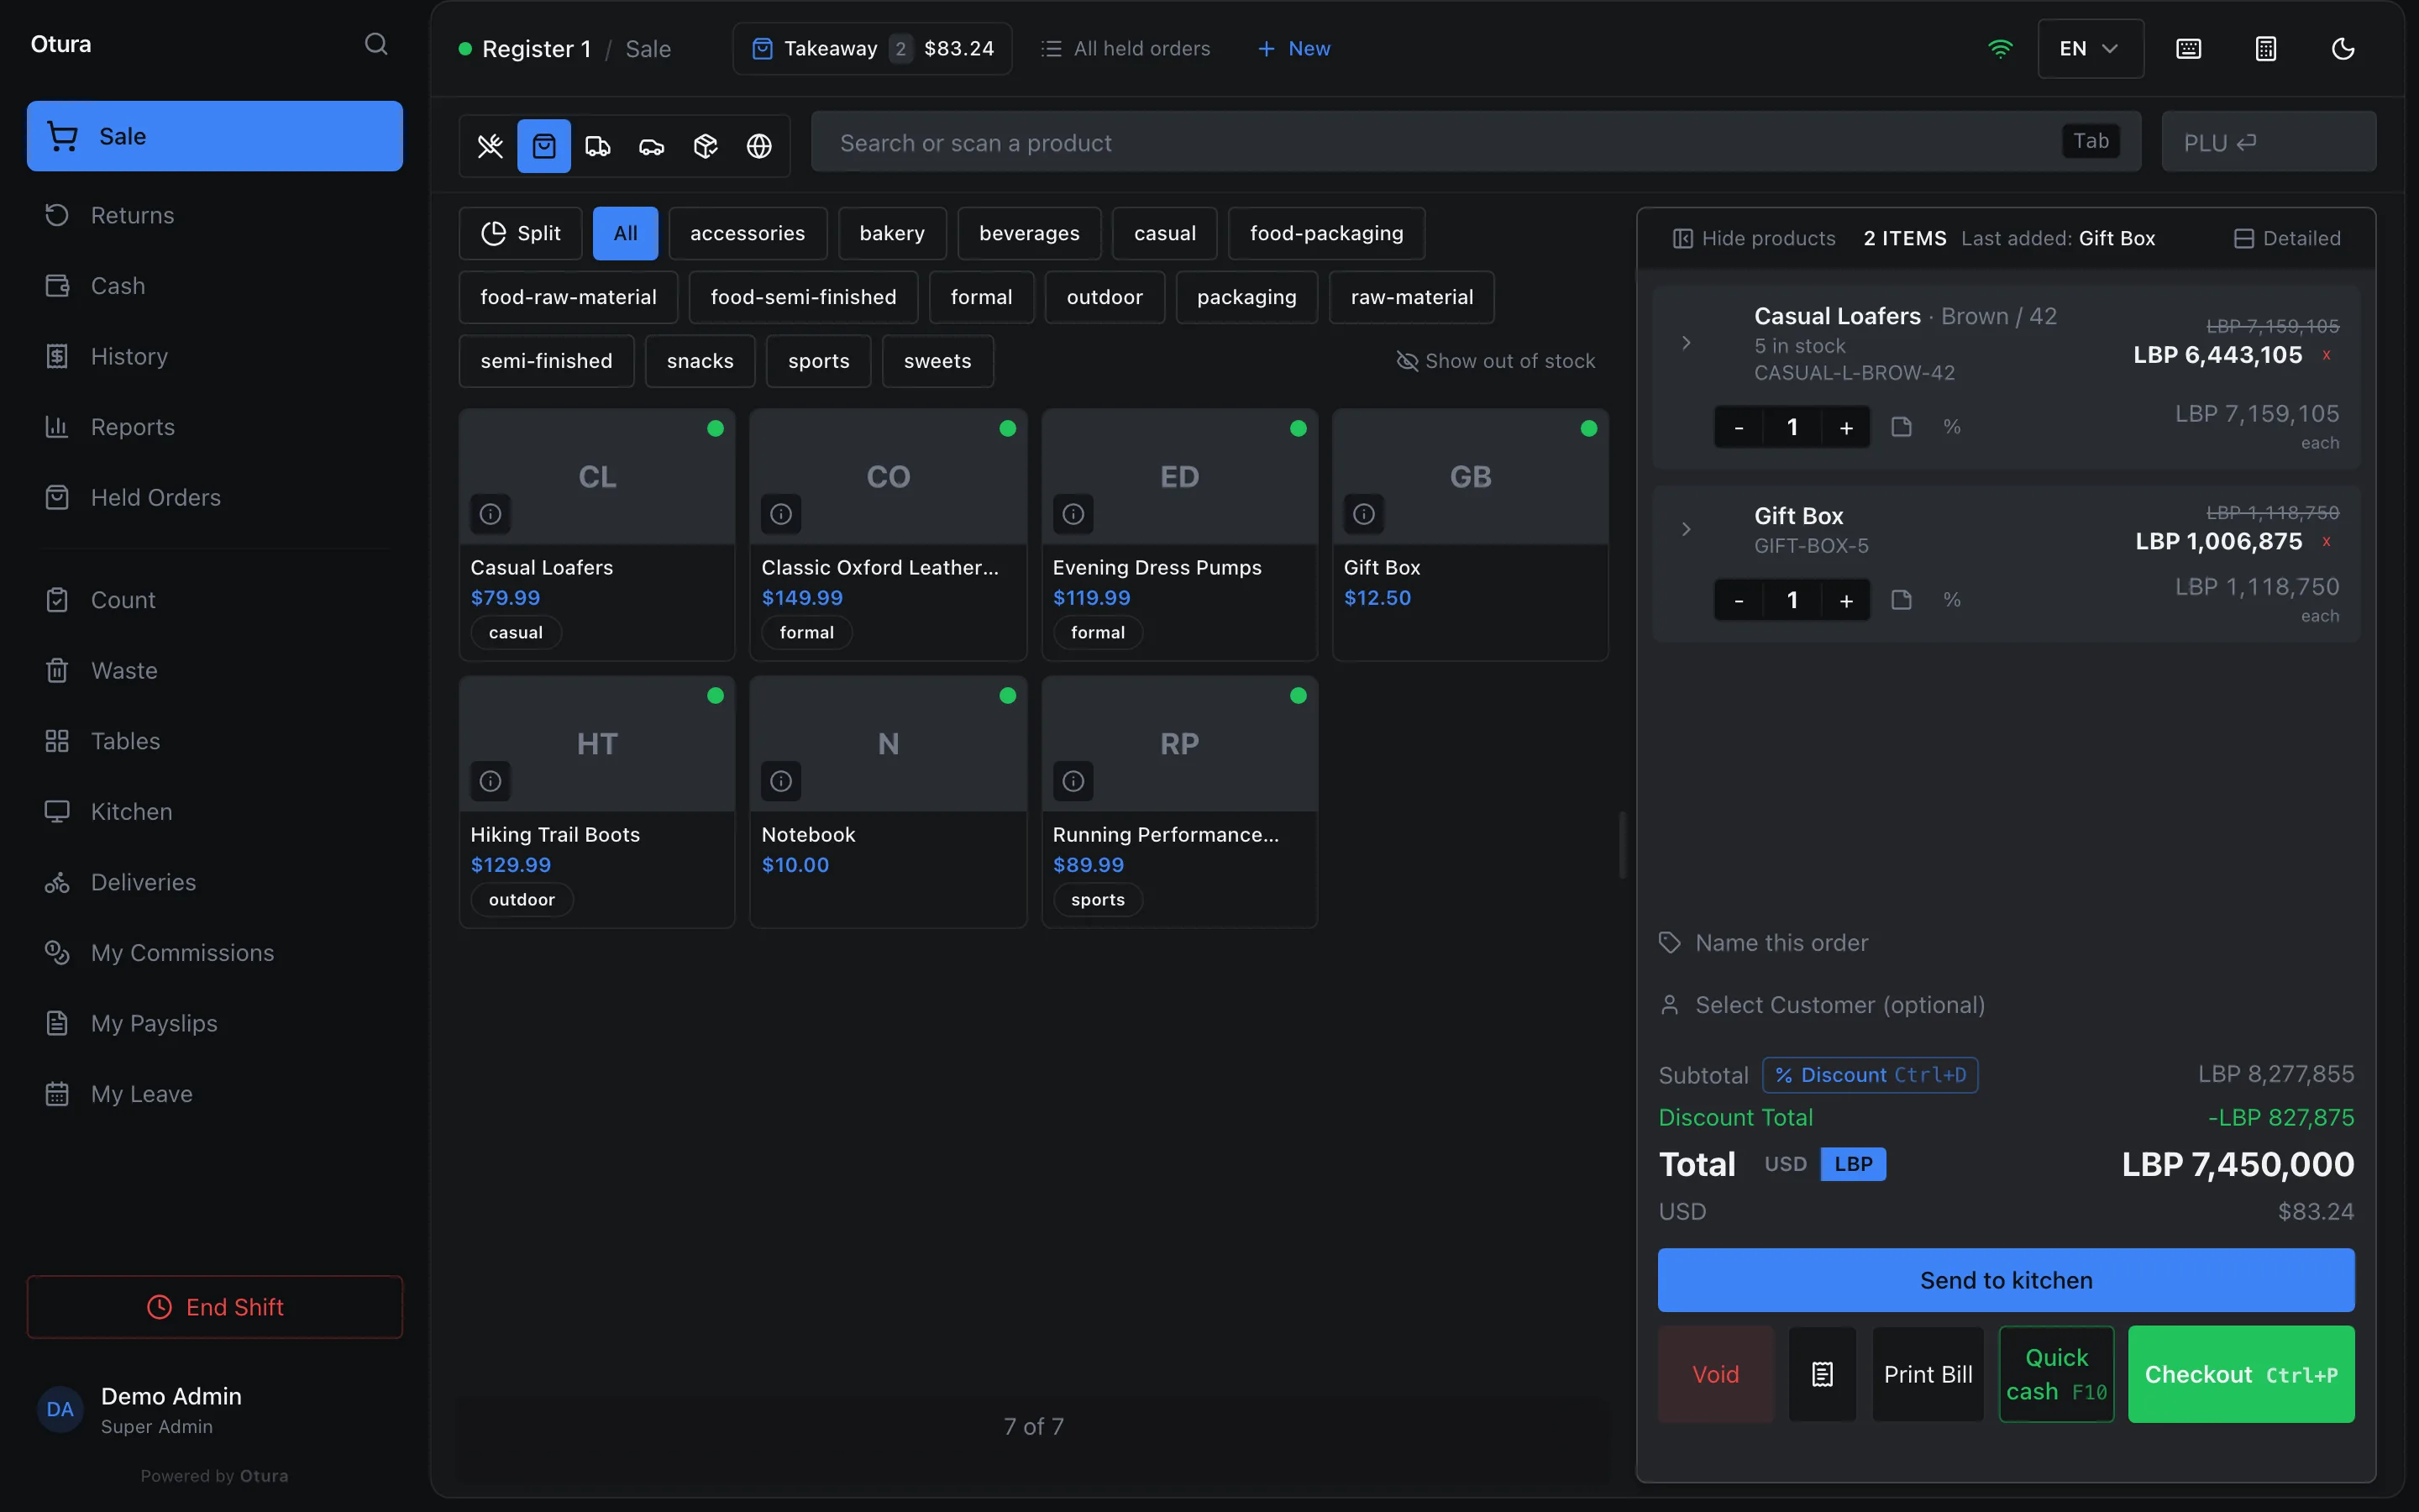Show info for Gift Box card
The image size is (2419, 1512).
(1363, 514)
